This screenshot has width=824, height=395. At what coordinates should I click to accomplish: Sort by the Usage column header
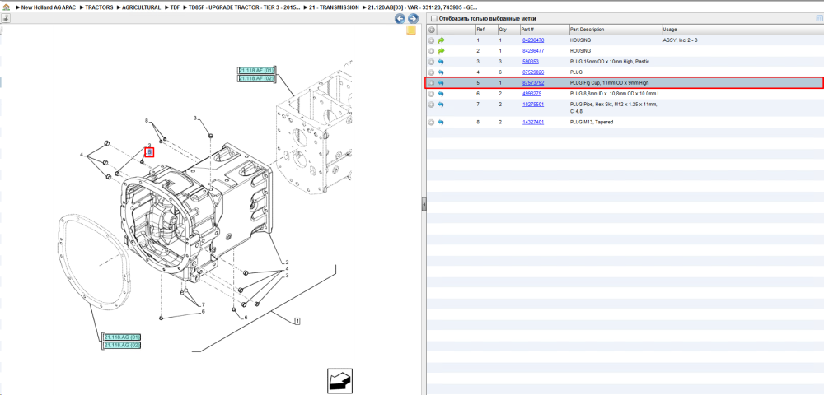pyautogui.click(x=742, y=30)
